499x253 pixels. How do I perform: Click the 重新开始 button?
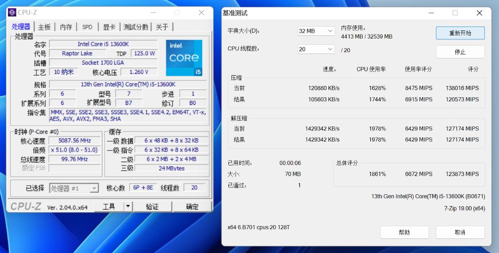460,33
